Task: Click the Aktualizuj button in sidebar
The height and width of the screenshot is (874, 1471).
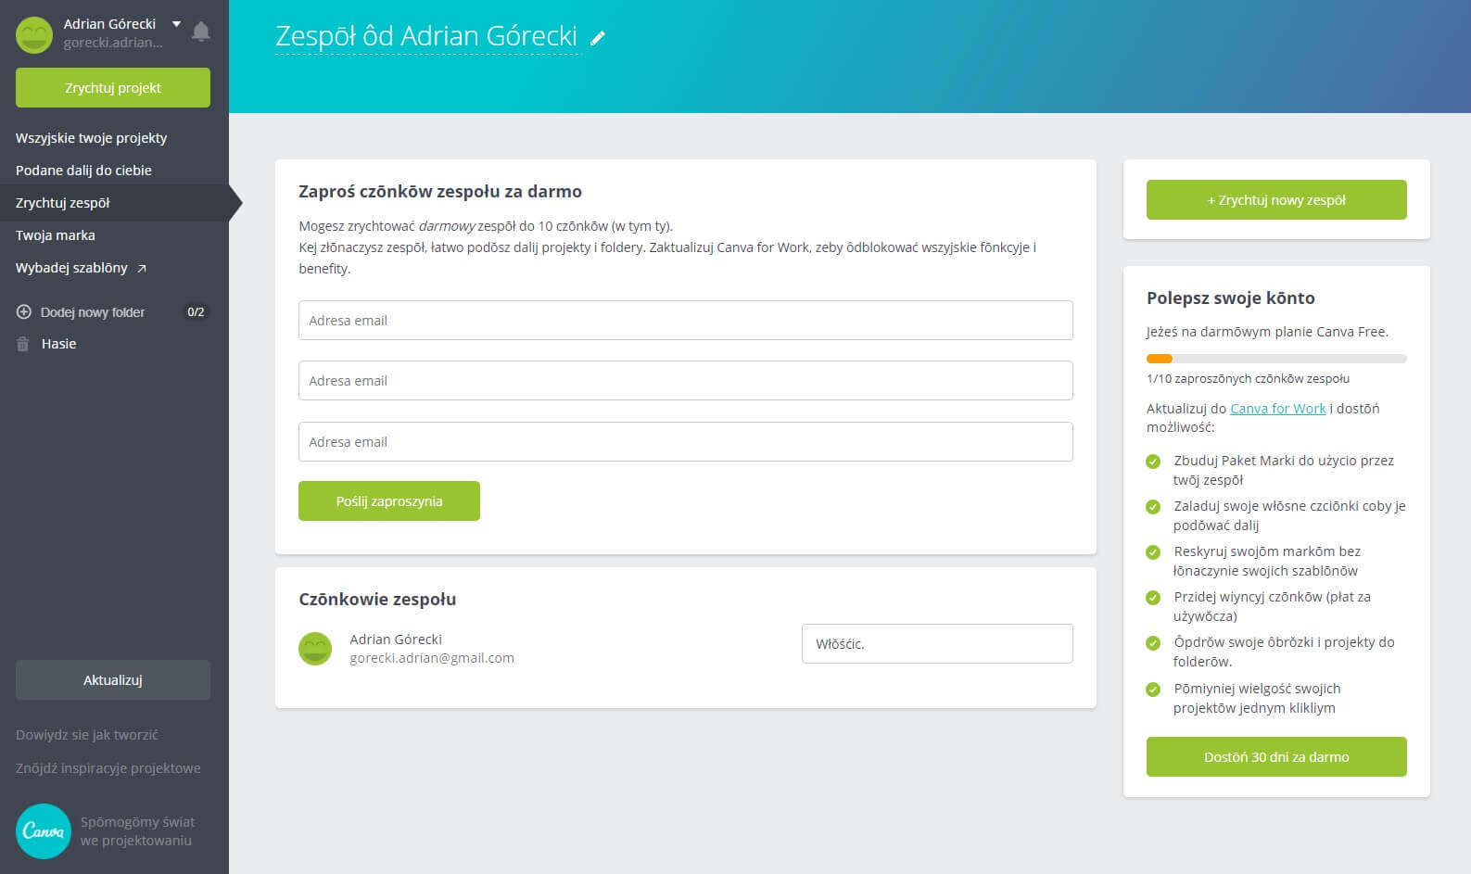Action: tap(113, 680)
